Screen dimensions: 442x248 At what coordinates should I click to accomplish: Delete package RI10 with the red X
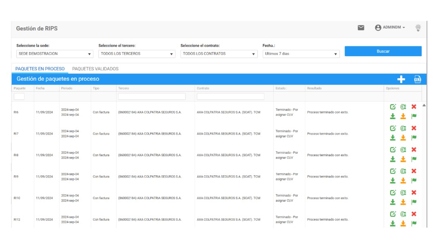[414, 193]
